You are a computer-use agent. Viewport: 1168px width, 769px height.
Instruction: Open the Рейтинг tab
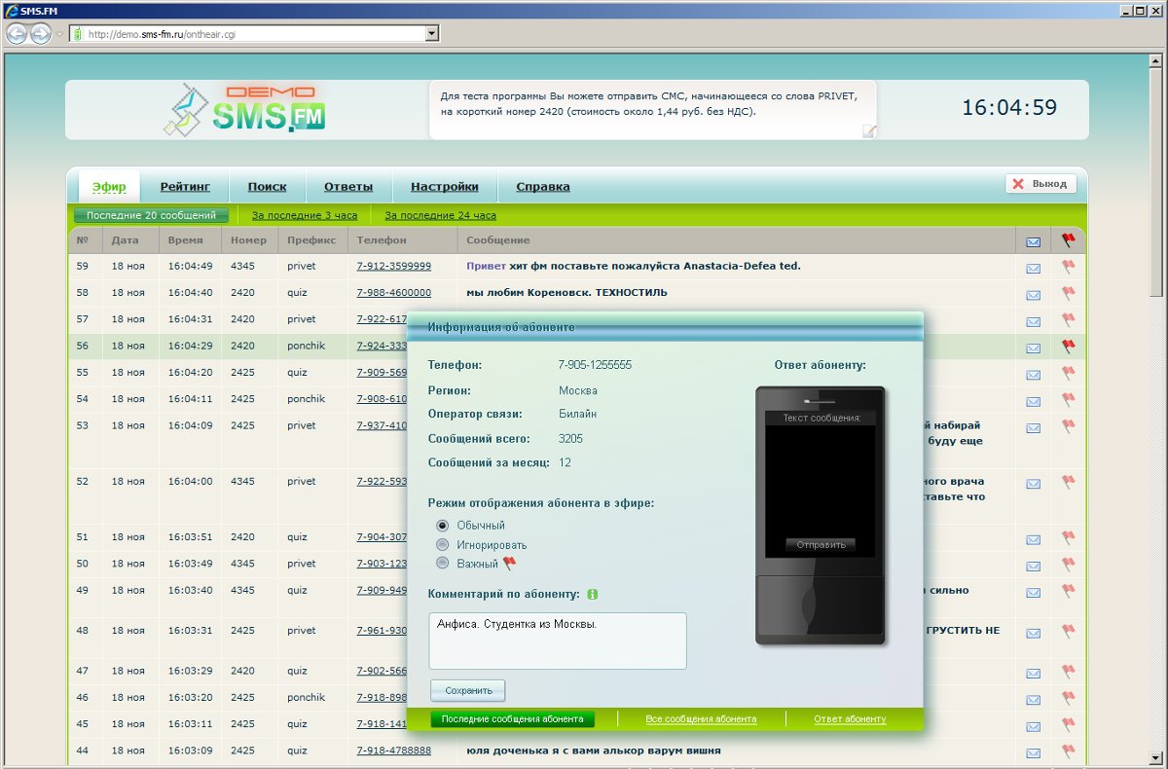pyautogui.click(x=185, y=187)
